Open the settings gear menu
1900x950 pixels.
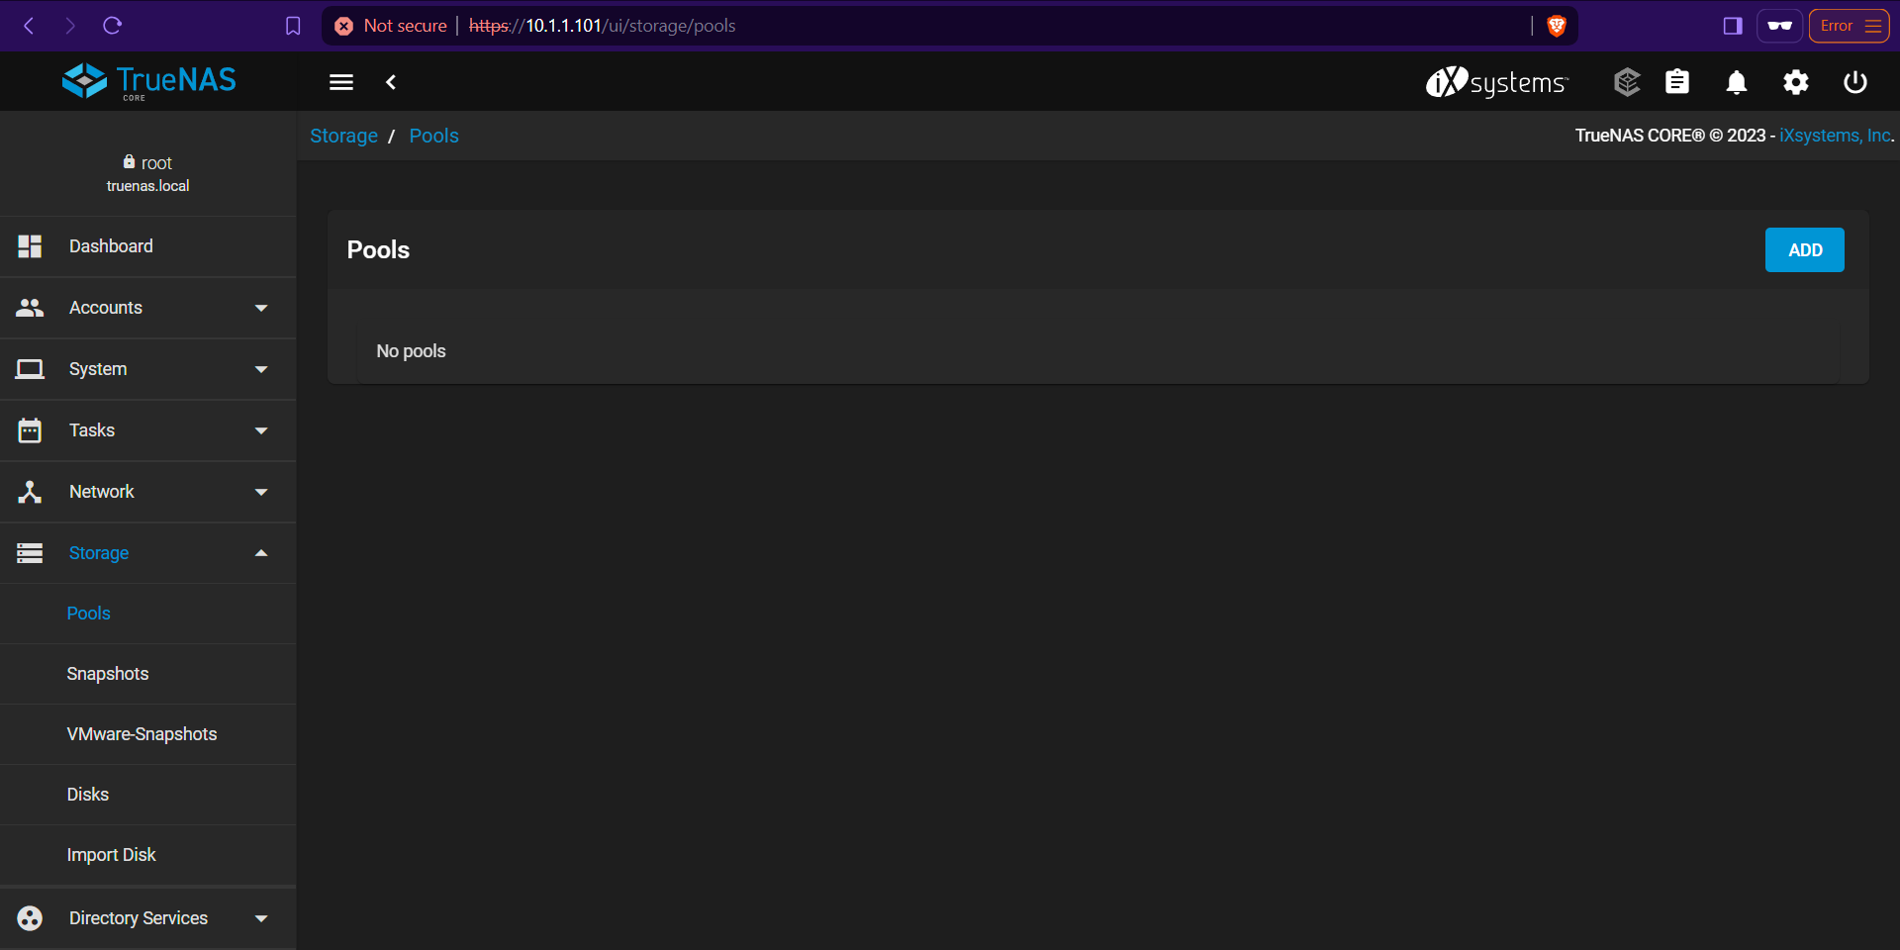tap(1796, 82)
